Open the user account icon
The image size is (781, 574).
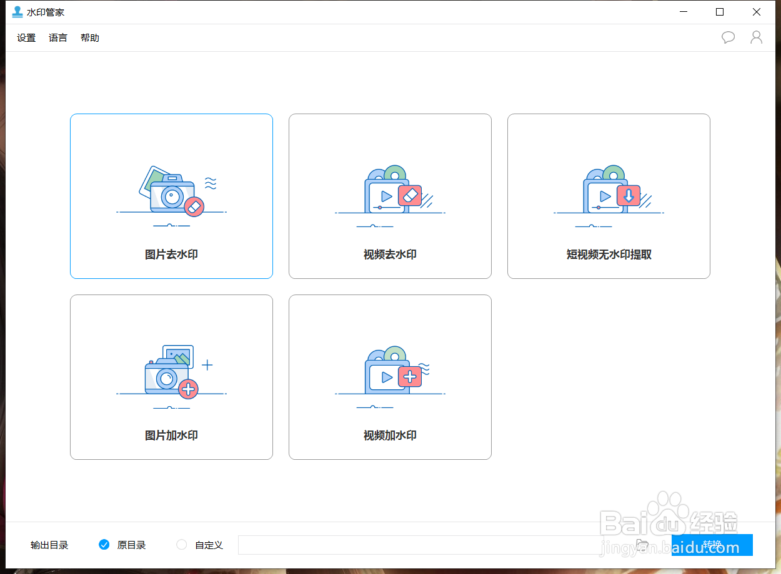(x=757, y=37)
